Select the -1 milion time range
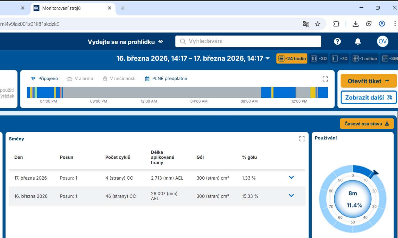Screen dimensions: 398x238 point(365,58)
